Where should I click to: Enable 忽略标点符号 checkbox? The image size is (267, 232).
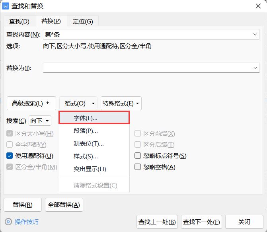[x=138, y=156]
